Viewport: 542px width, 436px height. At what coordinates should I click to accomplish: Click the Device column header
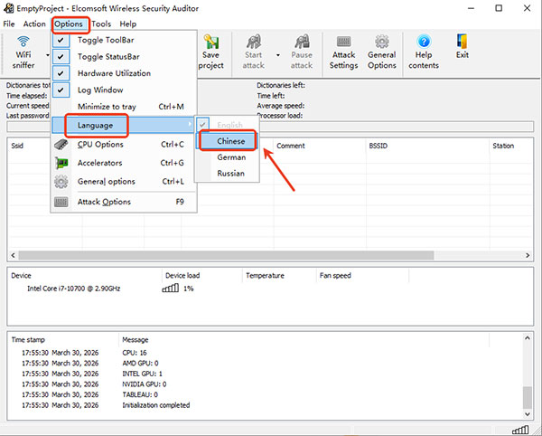85,276
